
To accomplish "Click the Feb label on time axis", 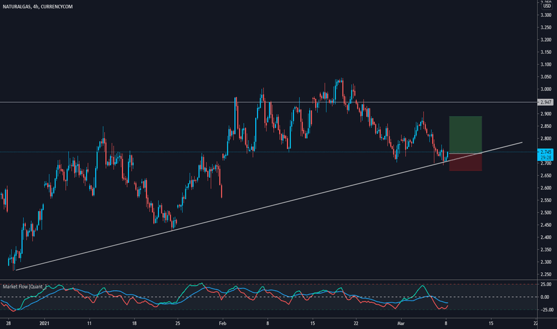I will tap(223, 323).
